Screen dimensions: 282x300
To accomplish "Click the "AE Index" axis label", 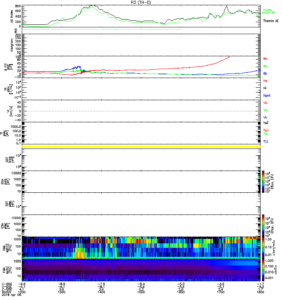I will (x=12, y=16).
